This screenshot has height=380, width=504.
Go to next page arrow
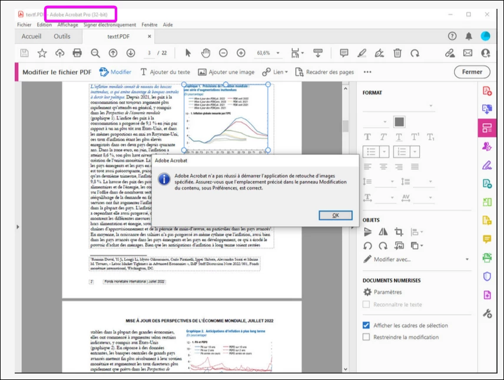(131, 53)
